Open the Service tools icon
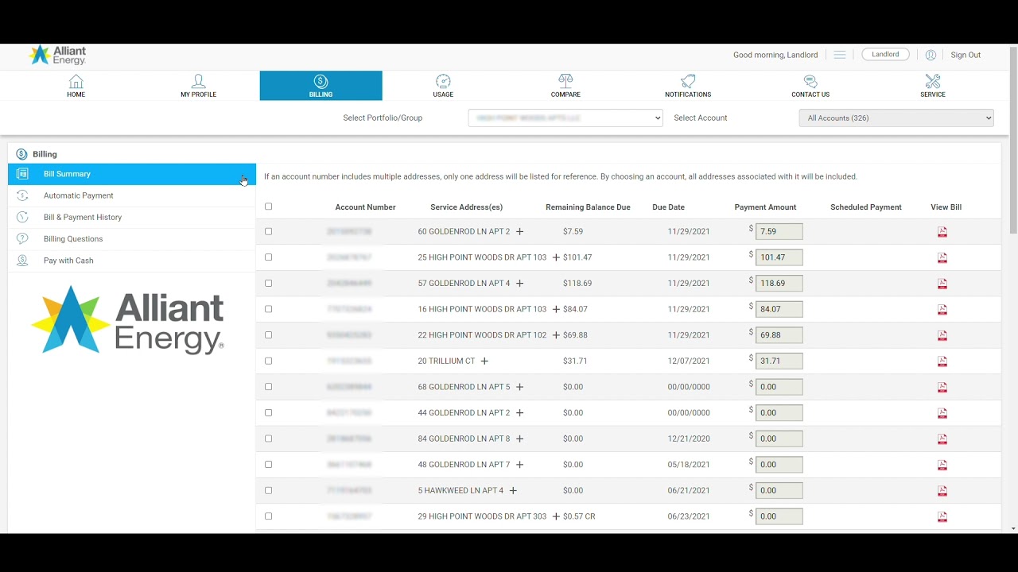The height and width of the screenshot is (572, 1018). [933, 81]
